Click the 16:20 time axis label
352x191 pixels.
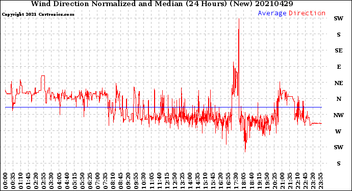(221, 181)
